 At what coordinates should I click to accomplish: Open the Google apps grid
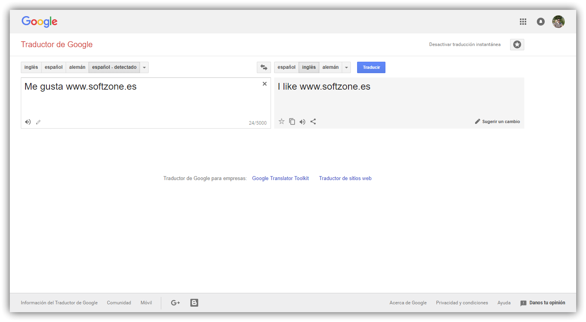coord(523,22)
